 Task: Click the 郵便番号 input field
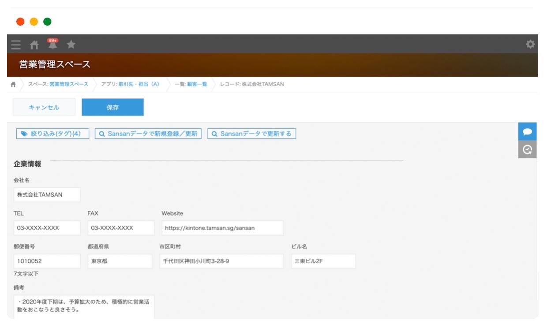(47, 261)
